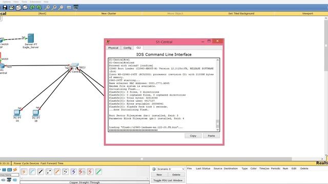
Task: Open the Drawing Palette toolbar icon
Action: click(x=69, y=8)
